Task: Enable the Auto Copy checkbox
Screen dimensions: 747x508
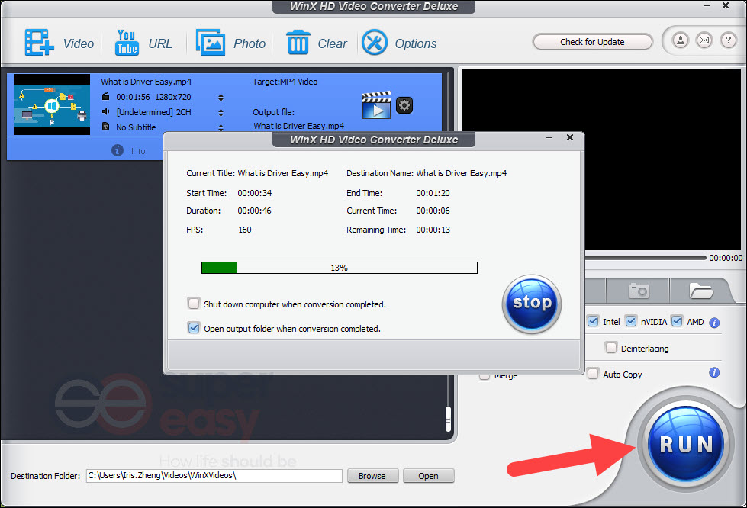Action: pos(593,374)
